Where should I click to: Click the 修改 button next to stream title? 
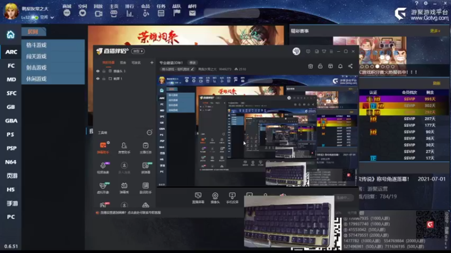coord(192,62)
